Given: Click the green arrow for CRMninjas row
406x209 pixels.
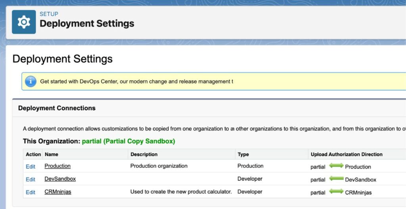Looking at the screenshot, I should [x=336, y=192].
